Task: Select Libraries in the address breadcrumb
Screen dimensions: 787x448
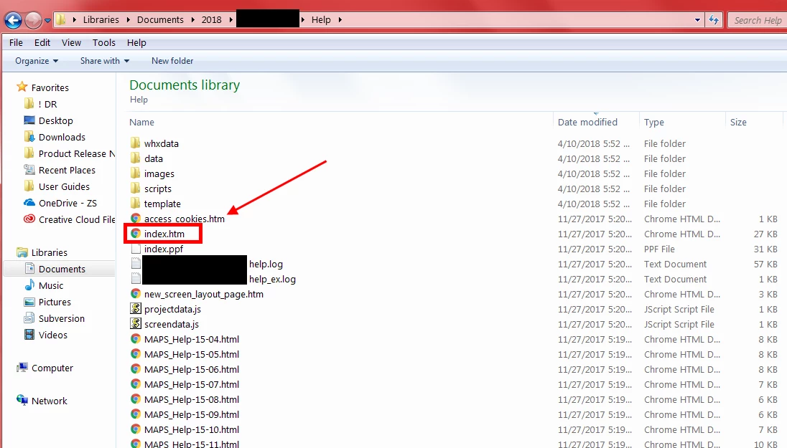Action: 101,19
